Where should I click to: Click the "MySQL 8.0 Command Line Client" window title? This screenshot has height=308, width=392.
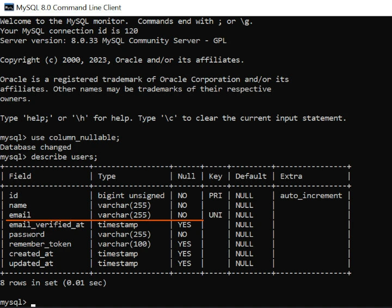pos(69,8)
